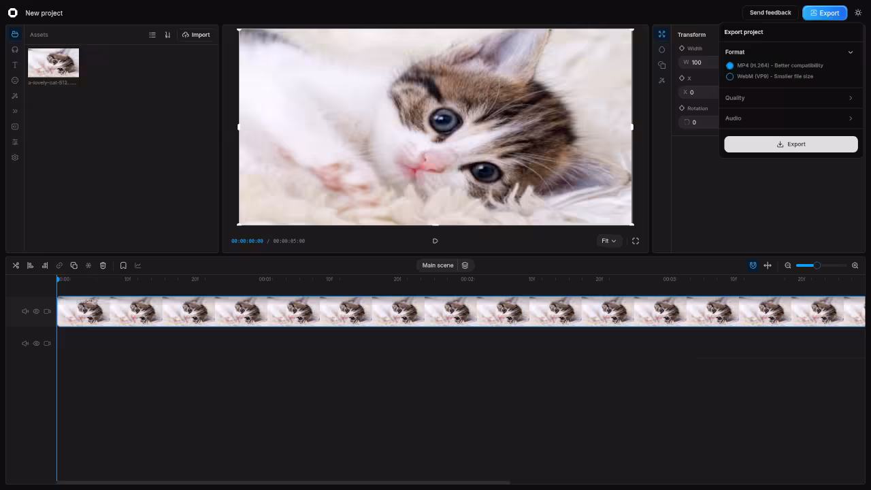
Task: Click the freeze frame snowflake icon
Action: click(x=88, y=265)
